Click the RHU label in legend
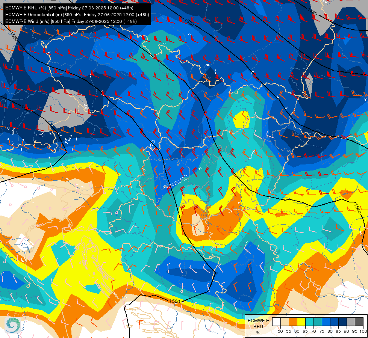 [258, 326]
